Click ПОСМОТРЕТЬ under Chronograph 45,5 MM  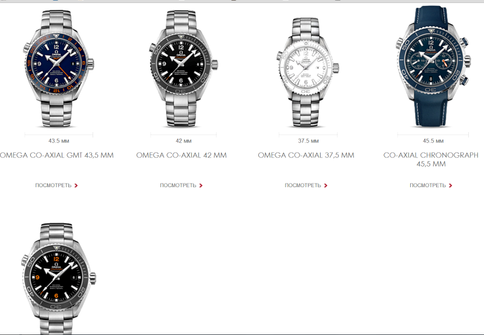click(x=428, y=185)
